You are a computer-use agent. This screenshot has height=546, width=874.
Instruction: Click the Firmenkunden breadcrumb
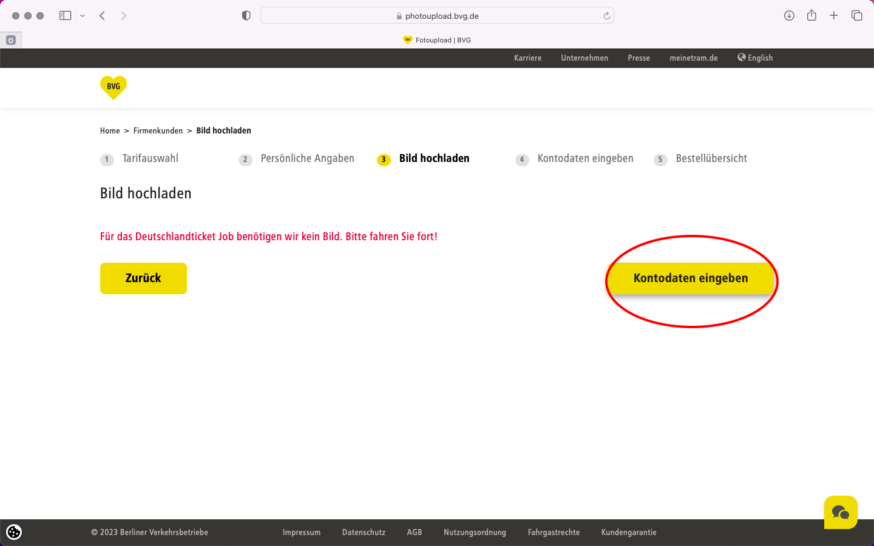(x=158, y=130)
